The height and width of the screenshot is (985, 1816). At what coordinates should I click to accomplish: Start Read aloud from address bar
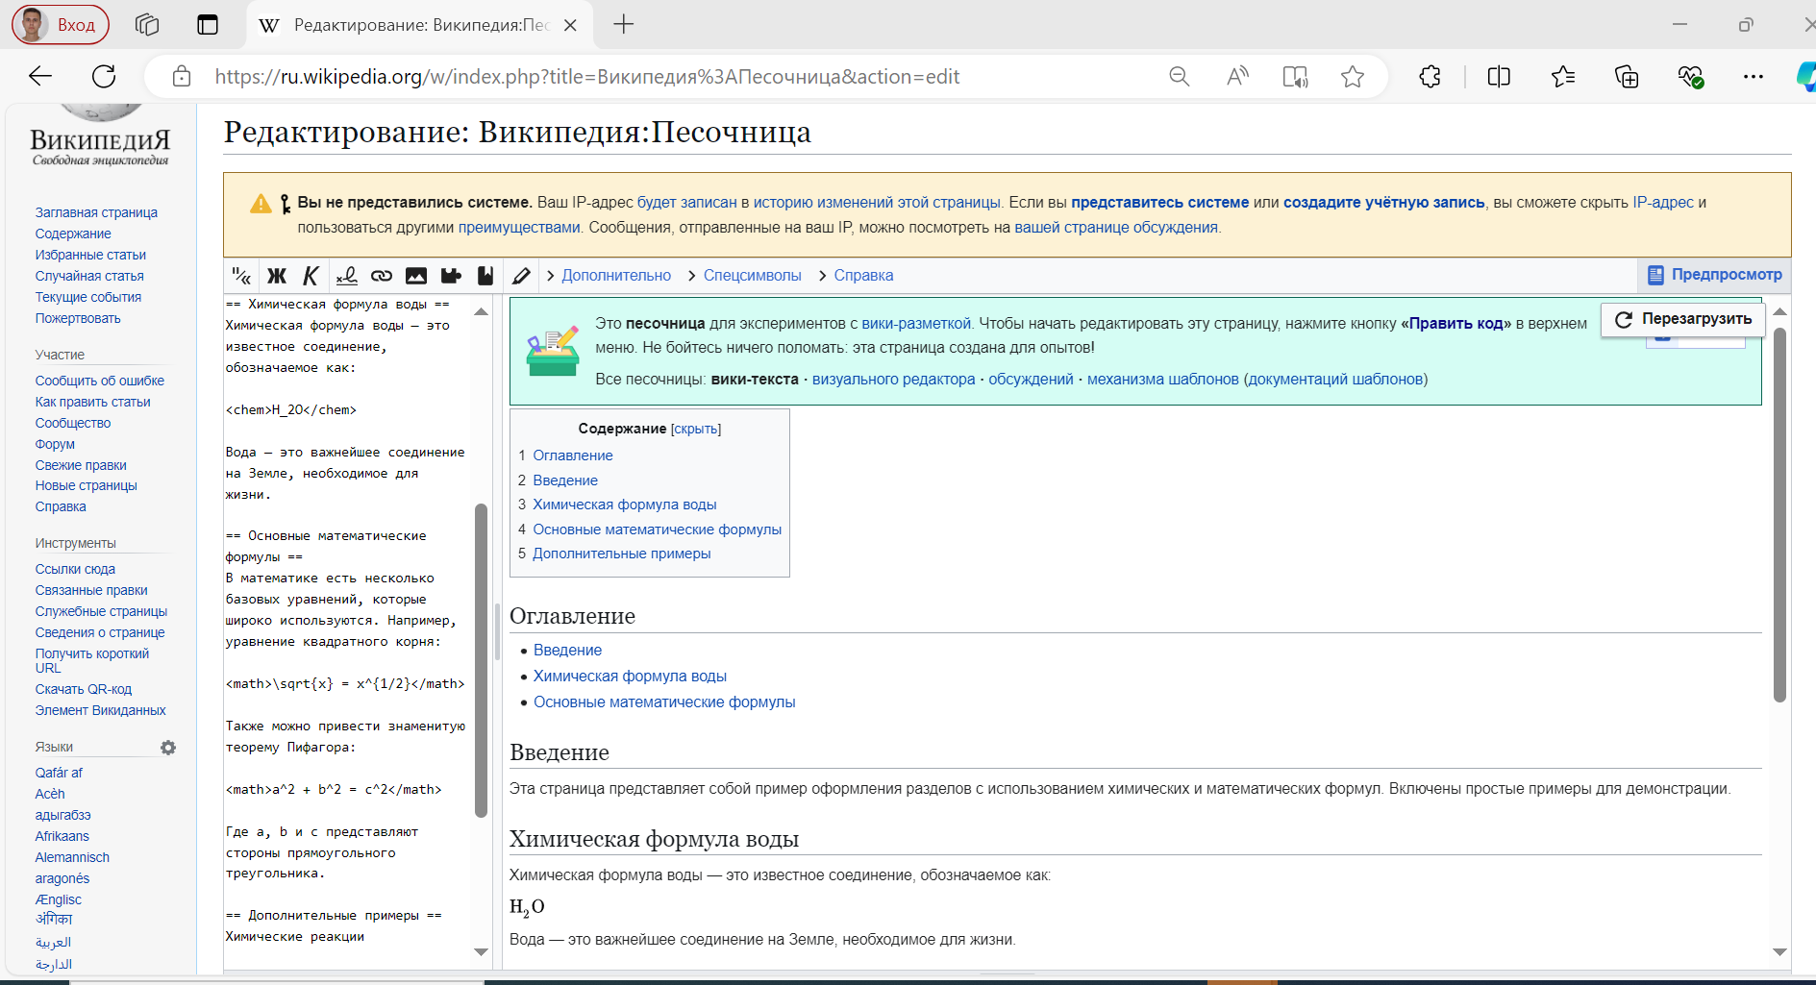click(1237, 77)
